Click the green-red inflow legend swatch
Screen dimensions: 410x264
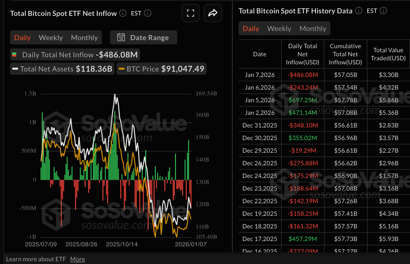point(14,55)
